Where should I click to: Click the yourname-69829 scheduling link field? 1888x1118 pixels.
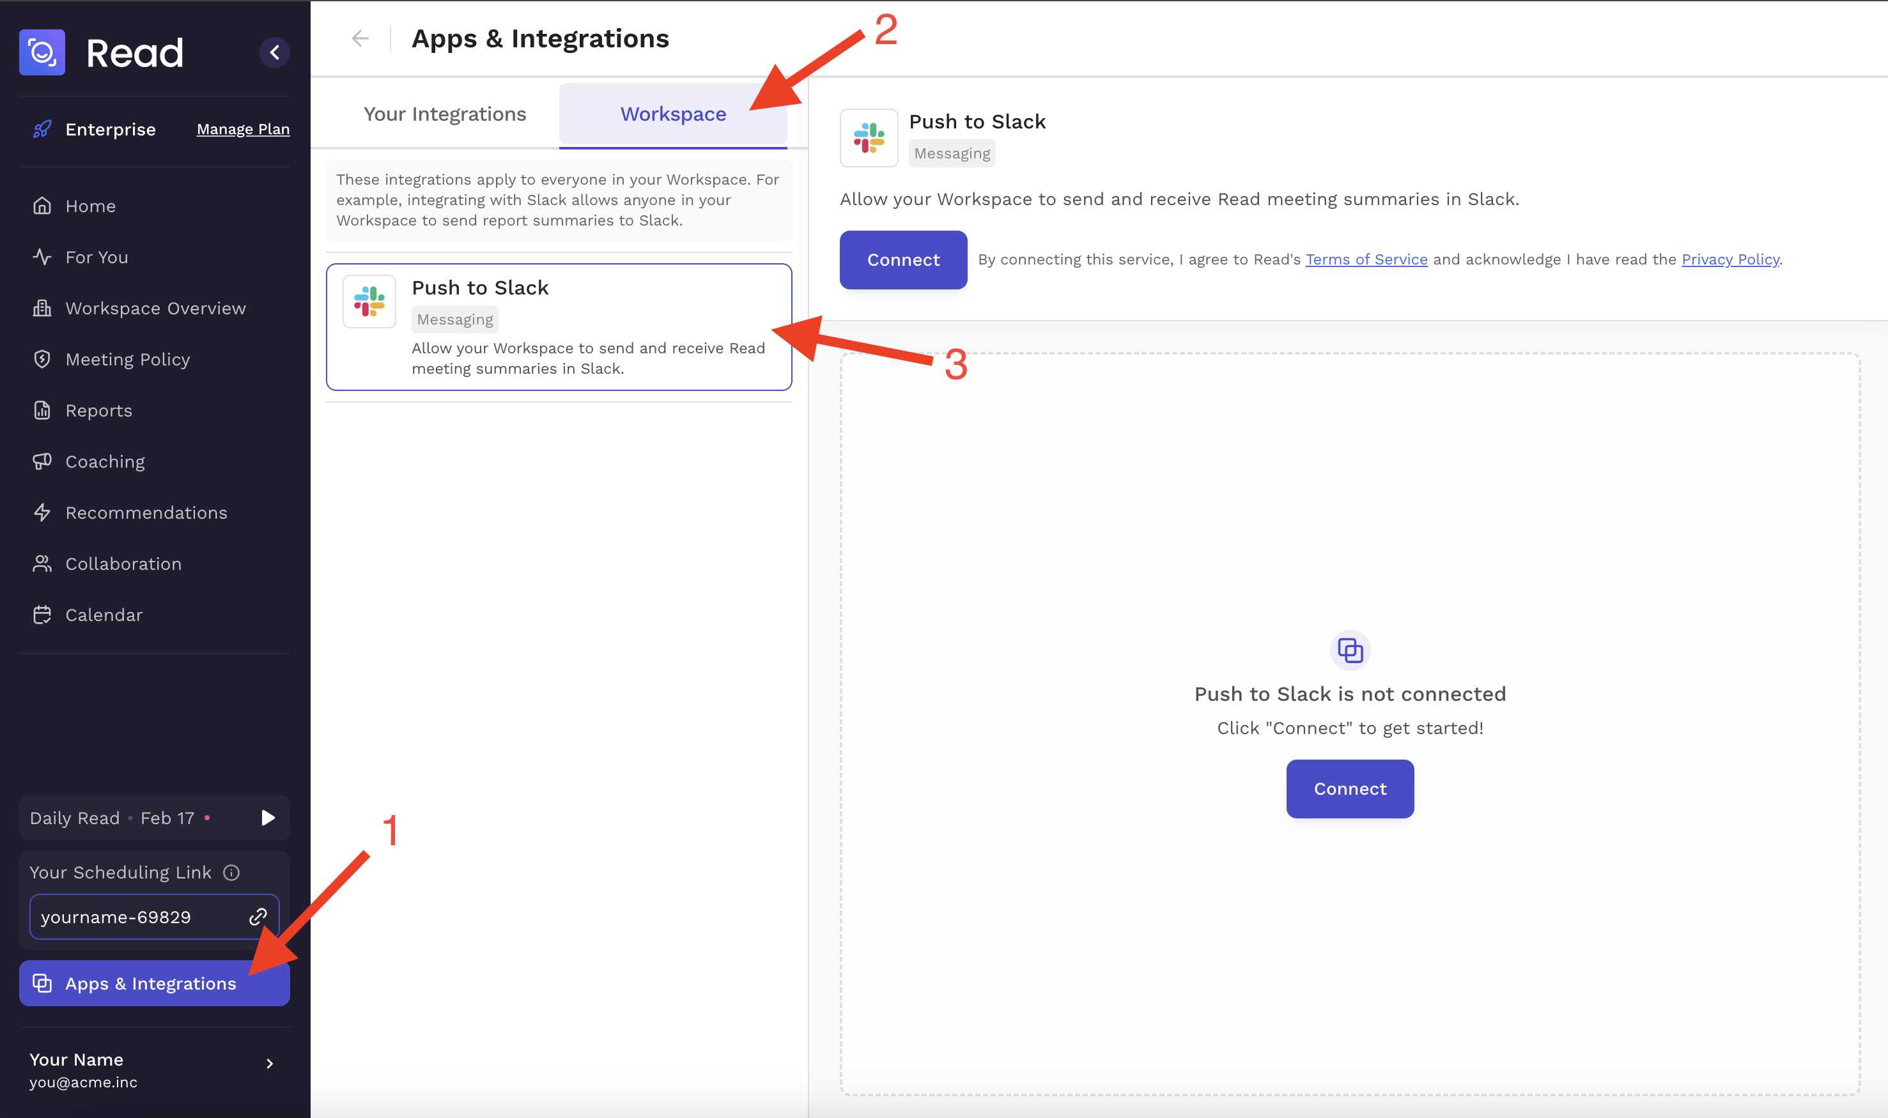pyautogui.click(x=155, y=917)
